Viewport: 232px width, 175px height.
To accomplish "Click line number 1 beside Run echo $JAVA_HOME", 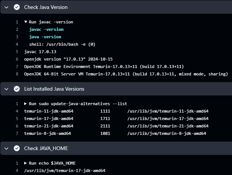I will pos(17,163).
